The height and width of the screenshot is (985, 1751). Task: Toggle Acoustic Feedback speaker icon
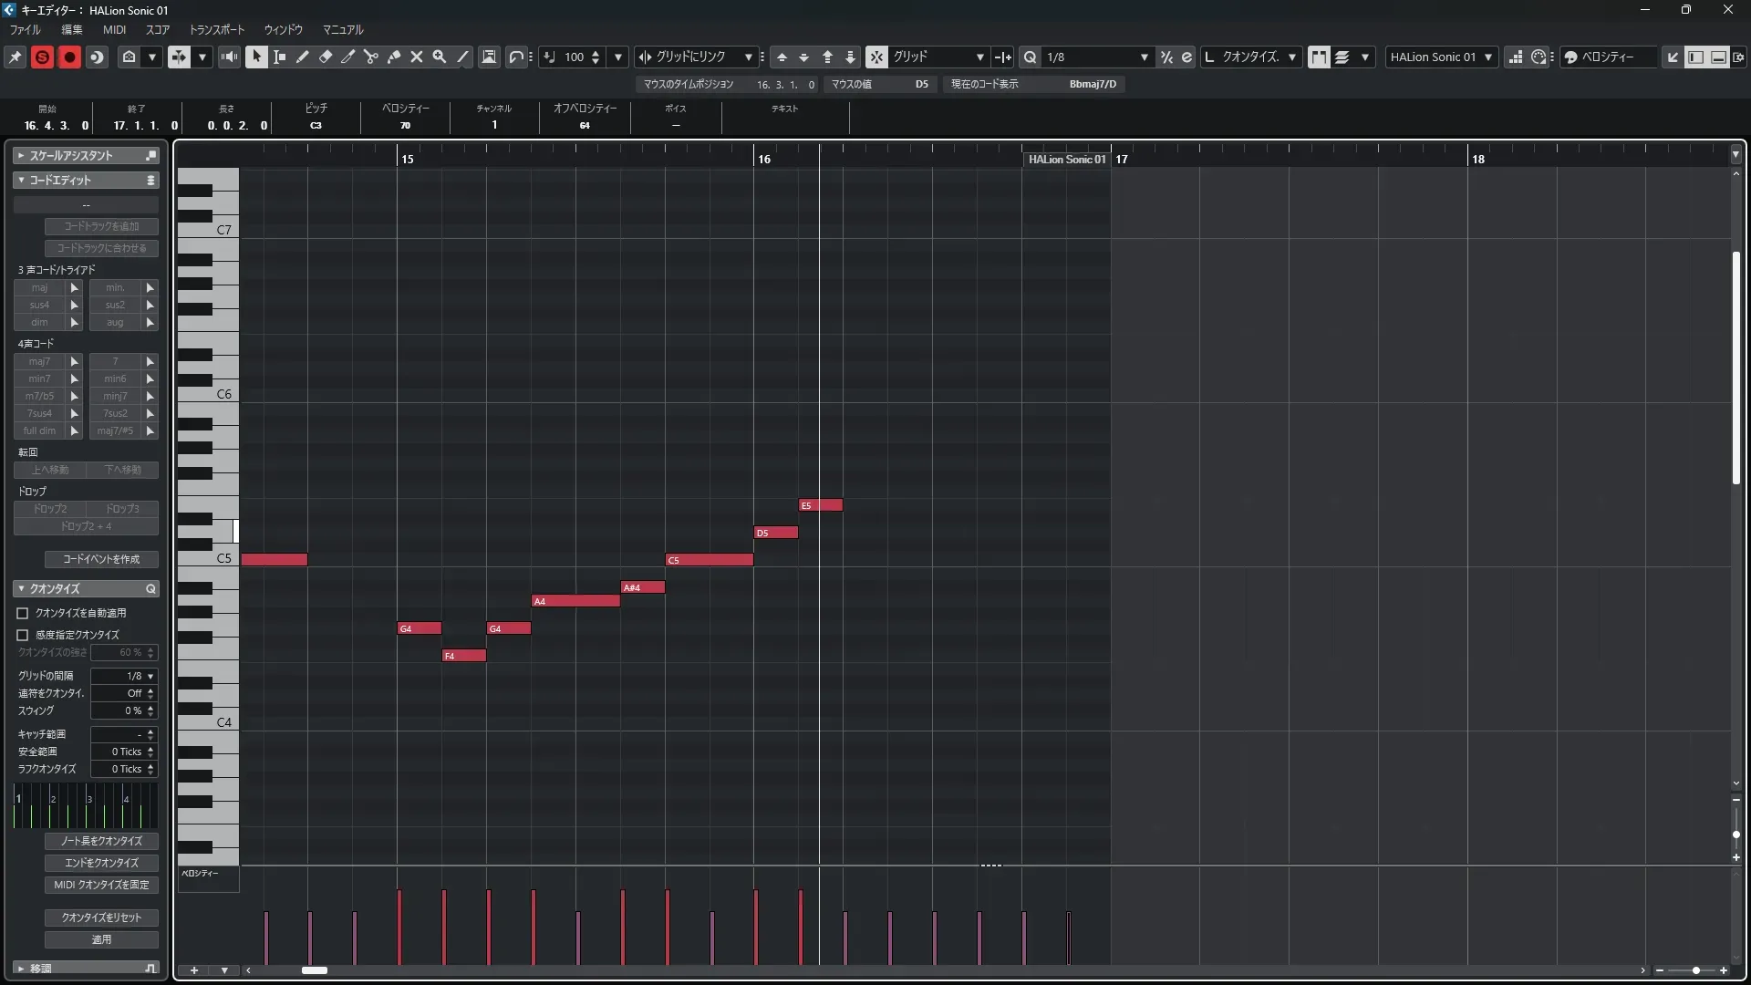click(229, 57)
